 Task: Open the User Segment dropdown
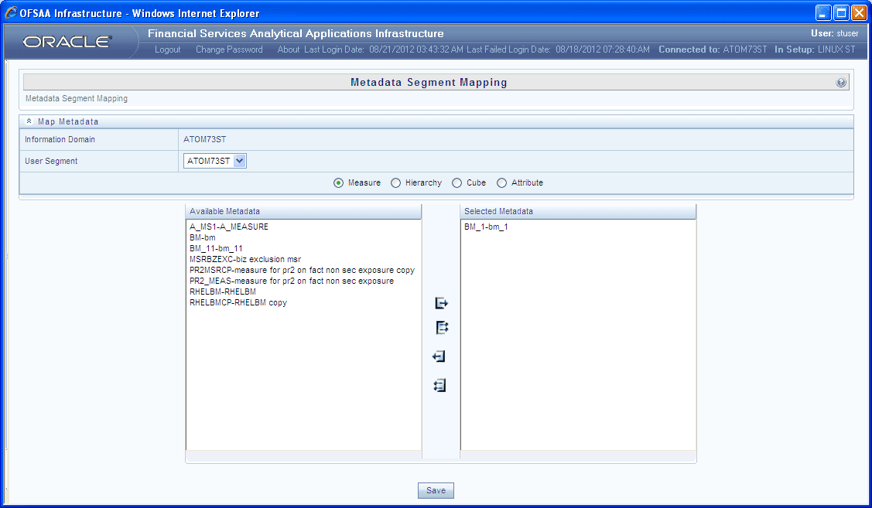(x=214, y=161)
